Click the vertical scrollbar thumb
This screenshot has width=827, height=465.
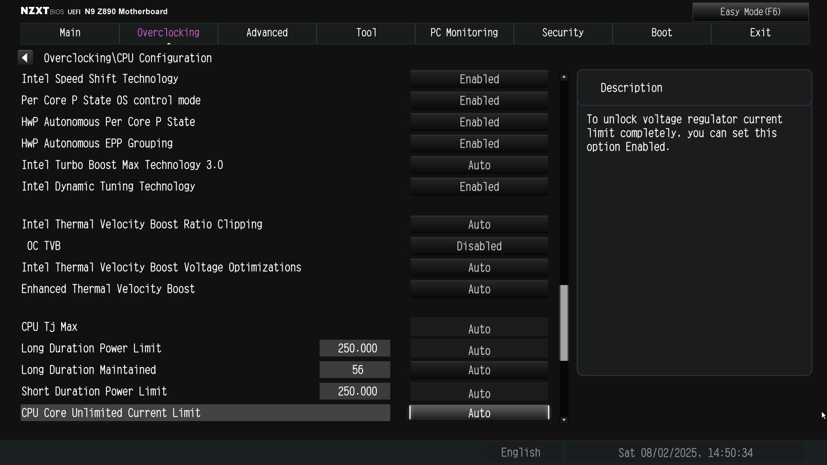(x=564, y=323)
